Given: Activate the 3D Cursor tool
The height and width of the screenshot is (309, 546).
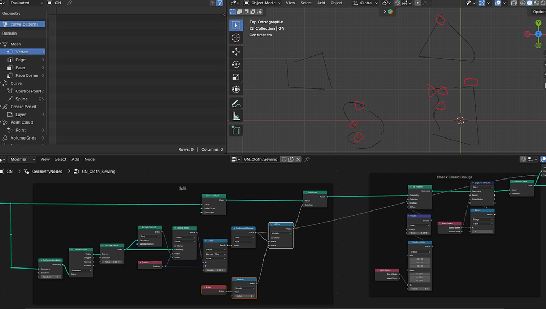Looking at the screenshot, I should pos(236,38).
